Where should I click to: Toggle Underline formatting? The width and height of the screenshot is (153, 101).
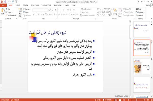(39, 14)
